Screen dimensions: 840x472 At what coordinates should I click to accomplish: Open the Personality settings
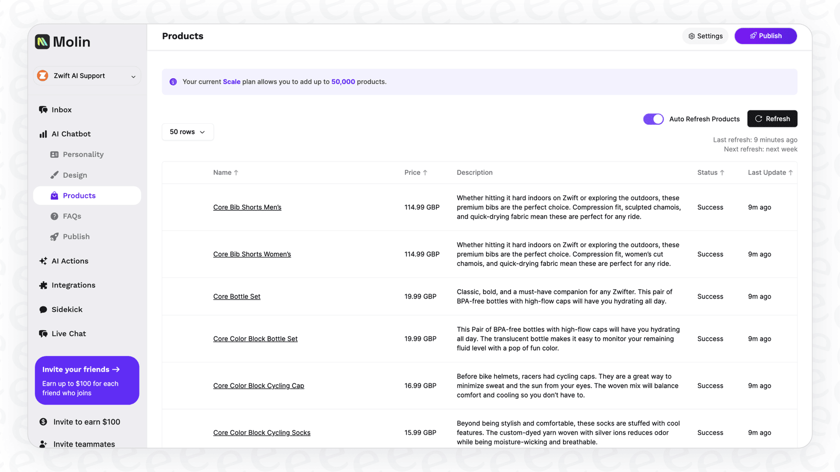pos(83,154)
